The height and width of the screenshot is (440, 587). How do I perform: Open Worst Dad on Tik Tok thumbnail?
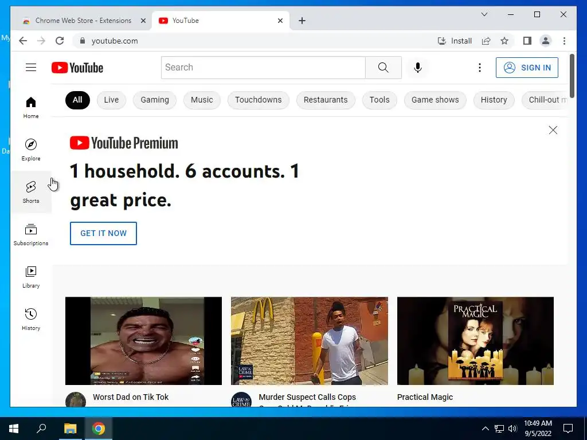tap(143, 341)
